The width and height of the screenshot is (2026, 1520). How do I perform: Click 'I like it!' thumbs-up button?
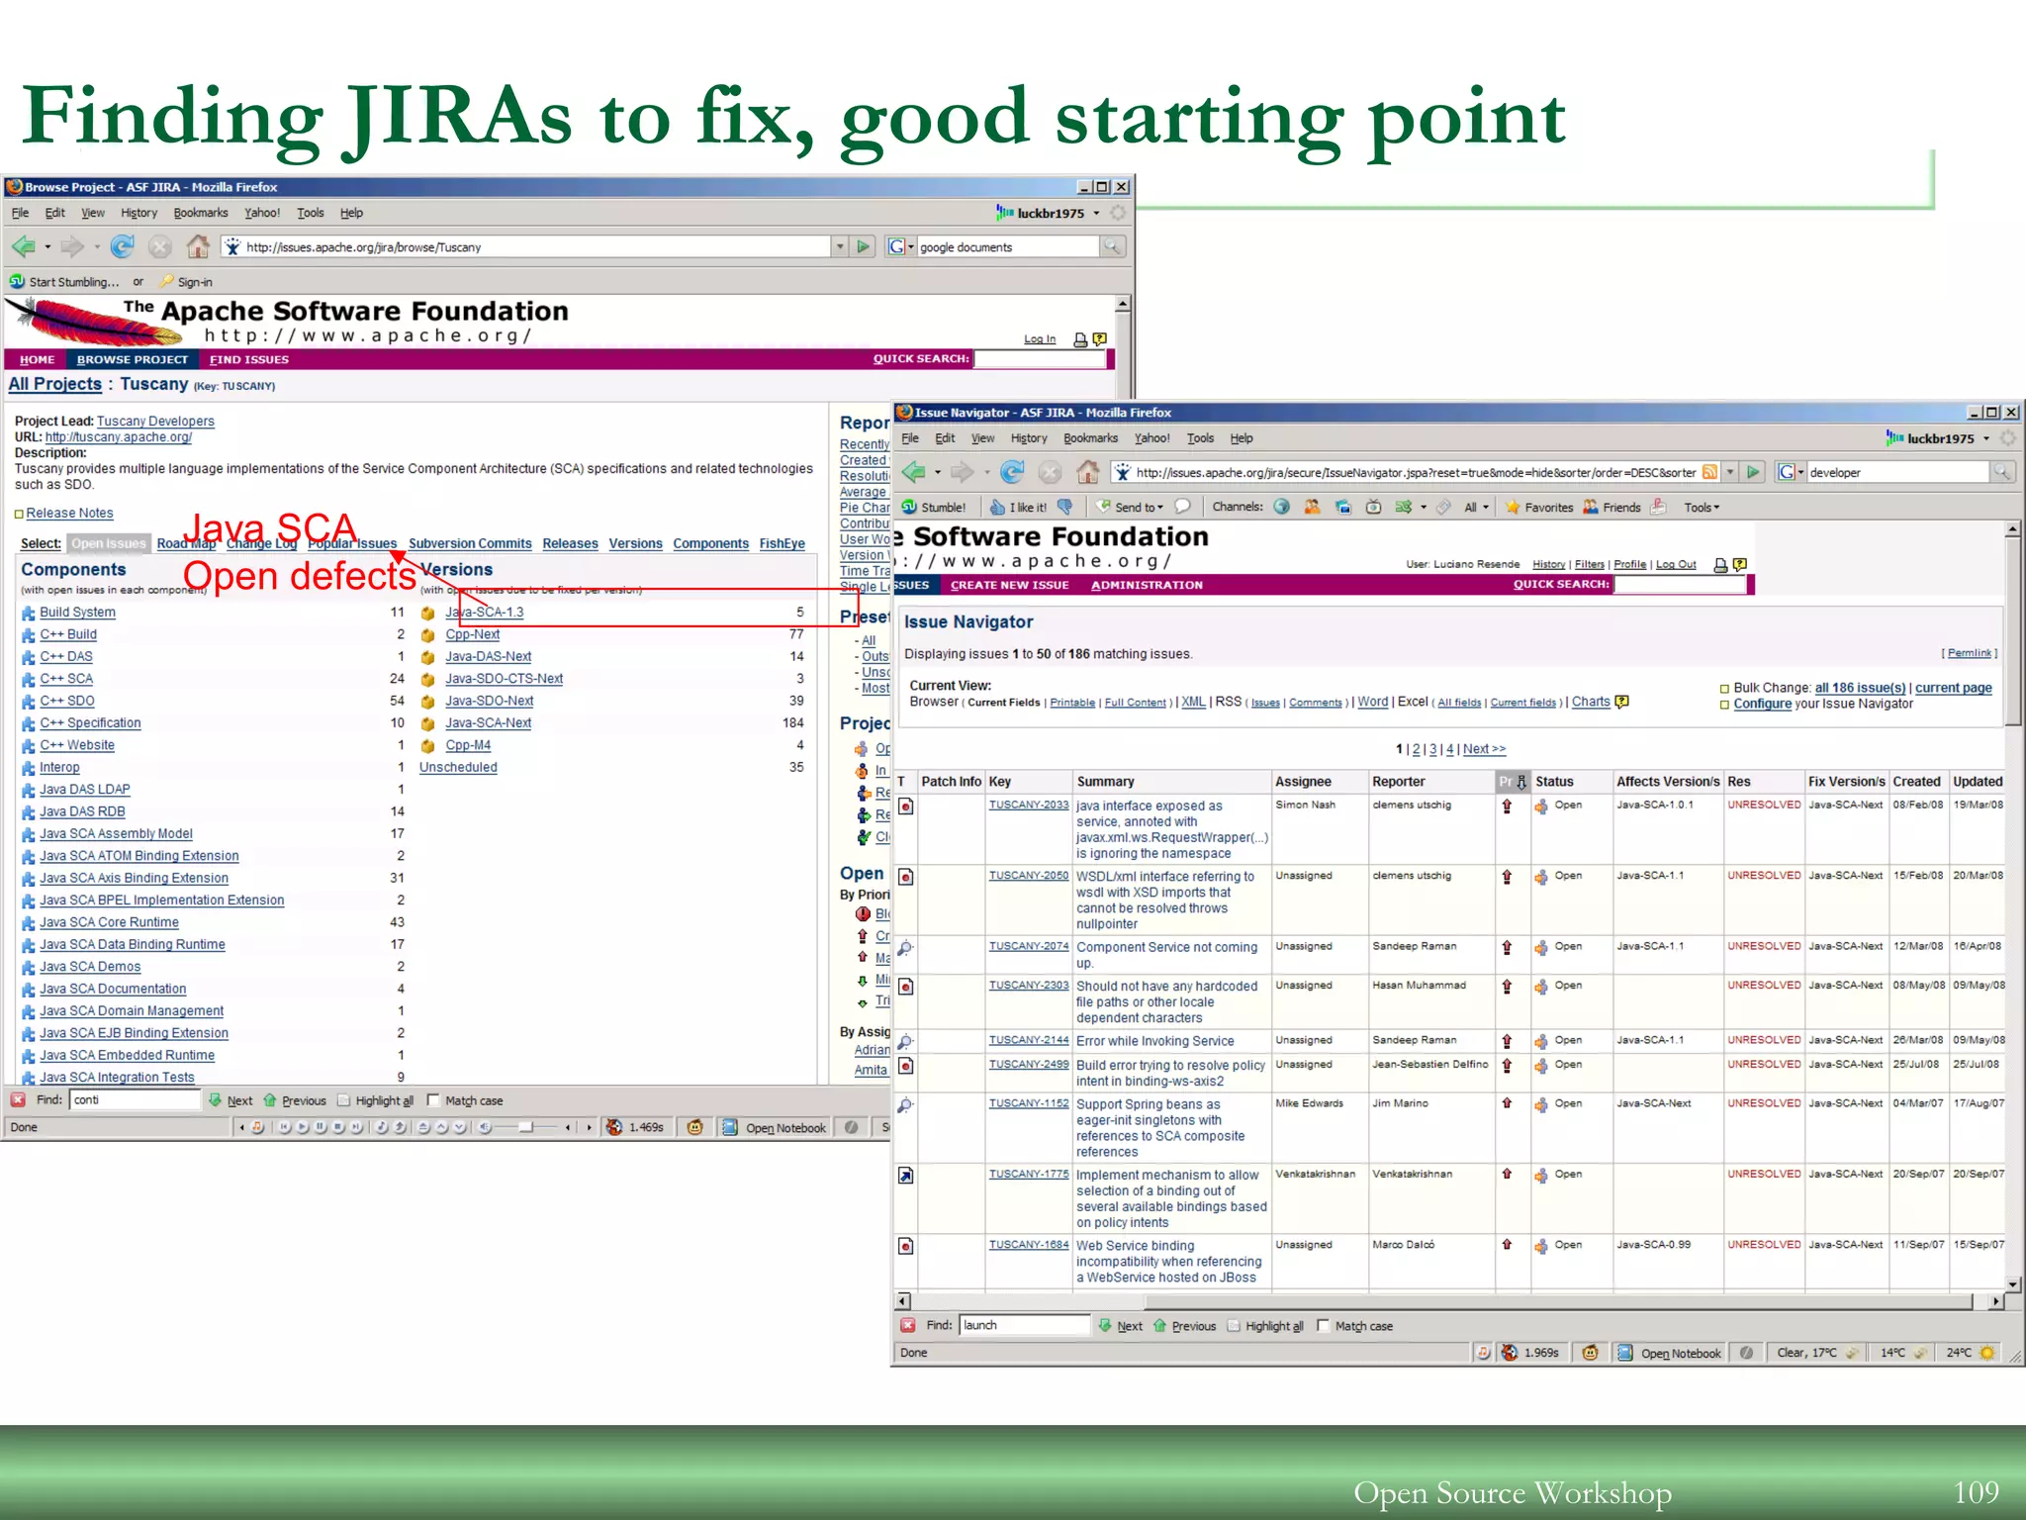pyautogui.click(x=1019, y=507)
